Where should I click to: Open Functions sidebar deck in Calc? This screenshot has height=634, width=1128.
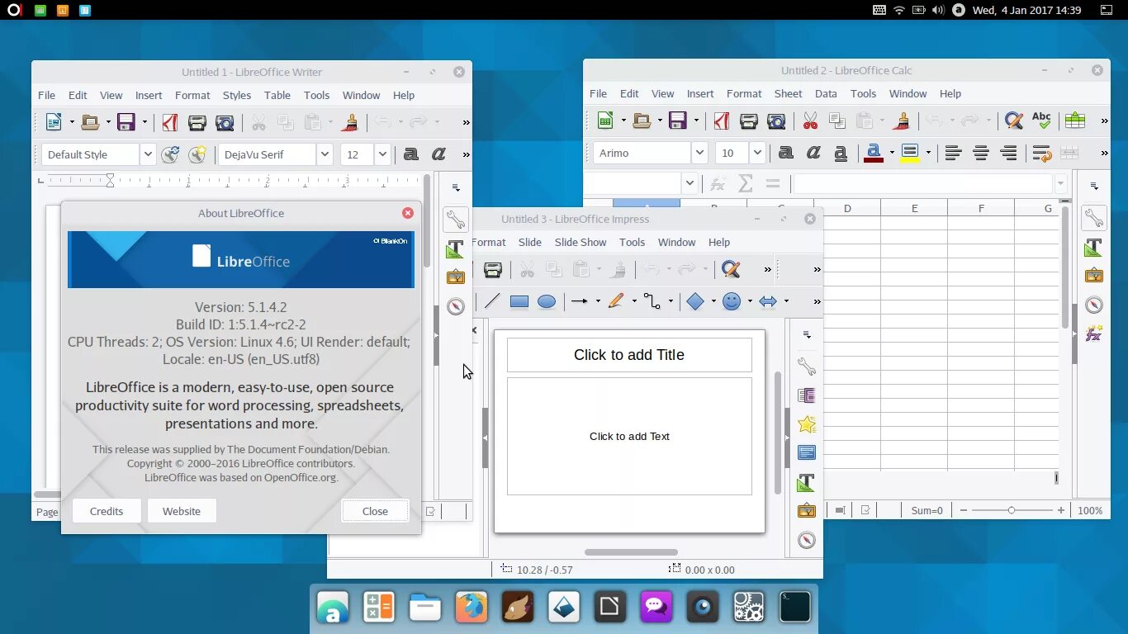[1094, 334]
